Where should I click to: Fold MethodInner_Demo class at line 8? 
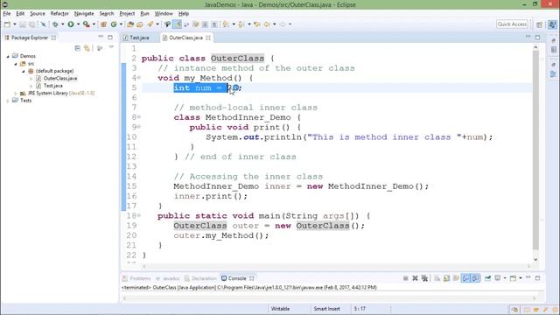pos(139,116)
